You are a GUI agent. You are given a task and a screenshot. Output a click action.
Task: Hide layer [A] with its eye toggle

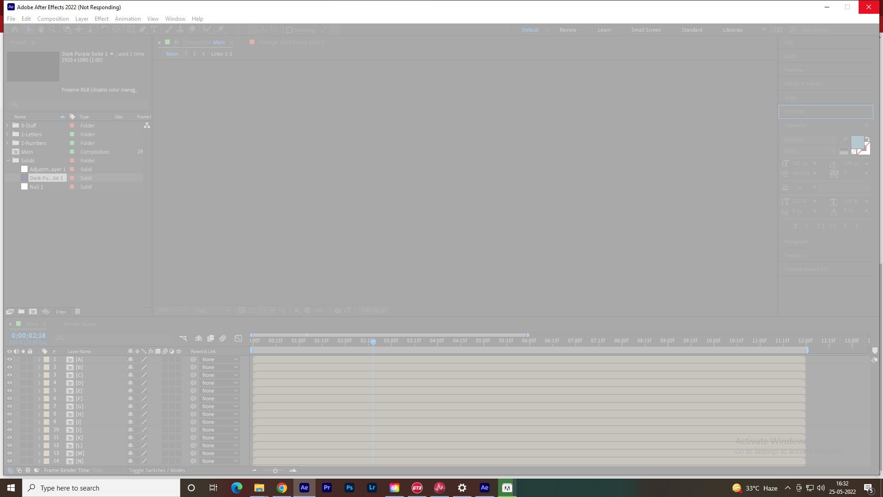[9, 359]
